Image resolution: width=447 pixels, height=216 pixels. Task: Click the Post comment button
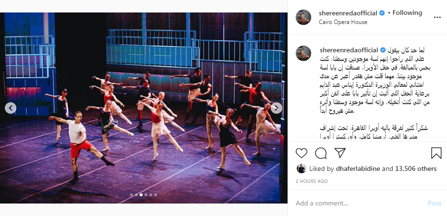(x=434, y=203)
